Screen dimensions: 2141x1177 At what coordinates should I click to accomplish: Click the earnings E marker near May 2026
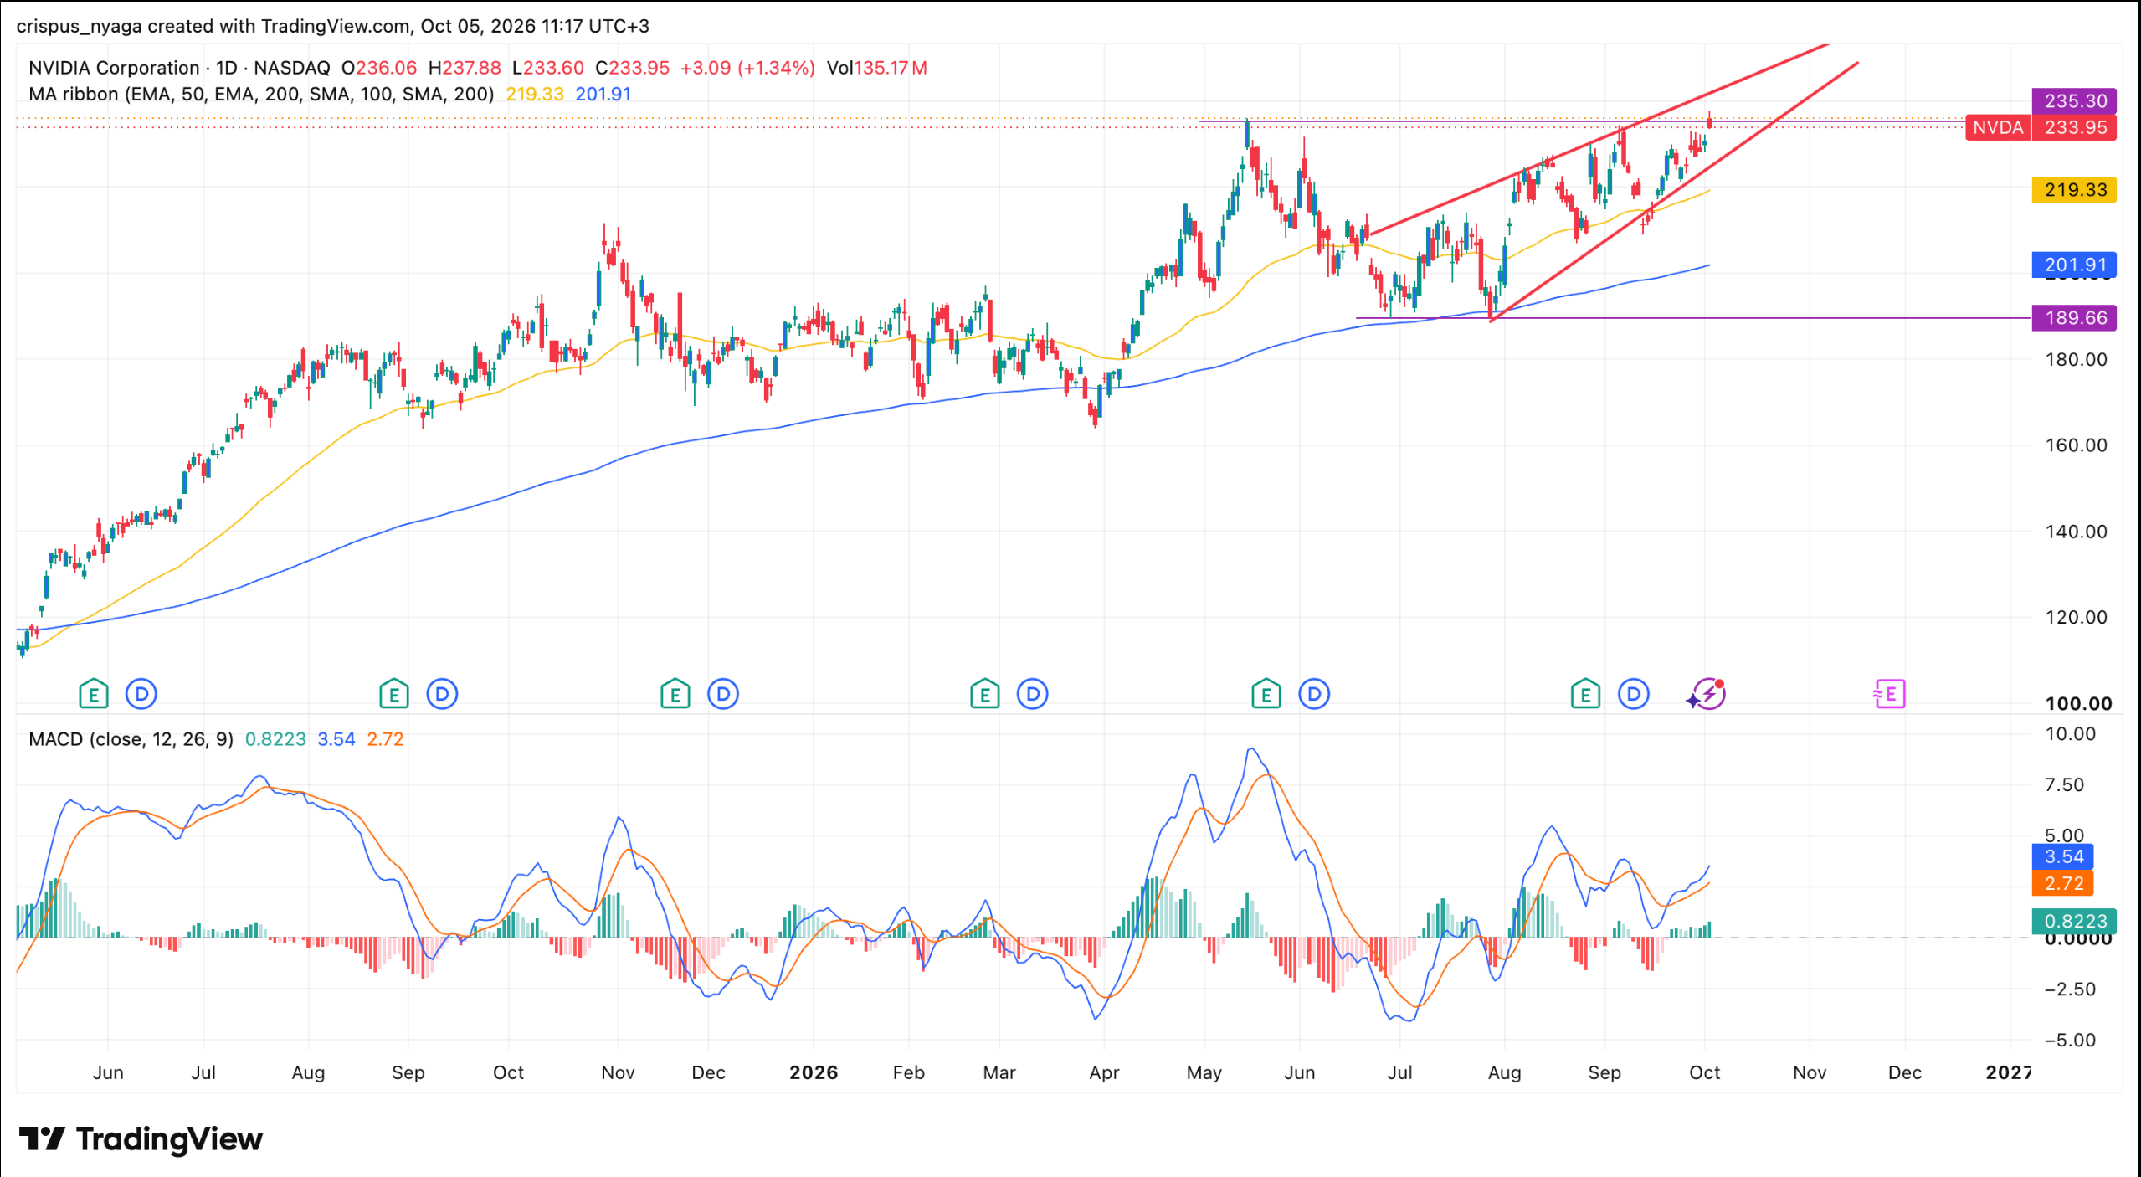point(1266,694)
